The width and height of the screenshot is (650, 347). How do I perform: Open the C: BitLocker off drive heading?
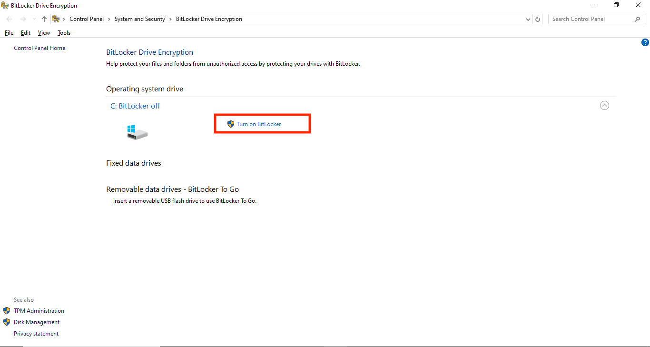coord(135,106)
